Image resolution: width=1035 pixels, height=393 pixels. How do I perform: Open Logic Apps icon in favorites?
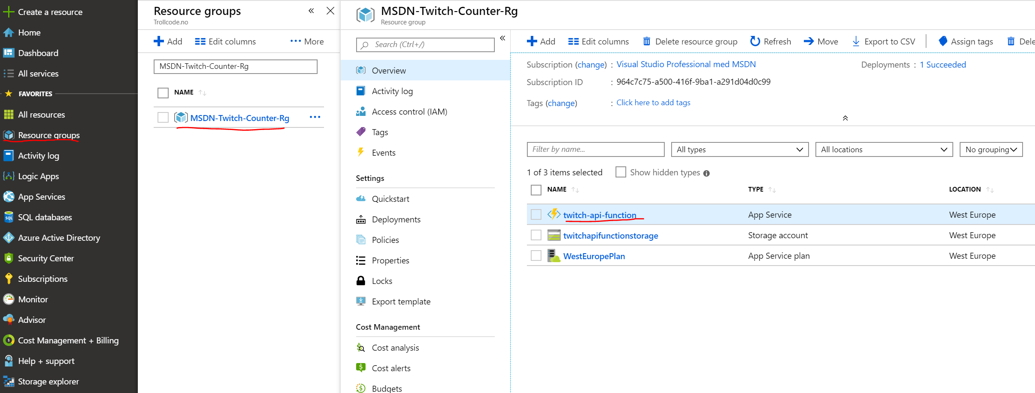pyautogui.click(x=9, y=176)
